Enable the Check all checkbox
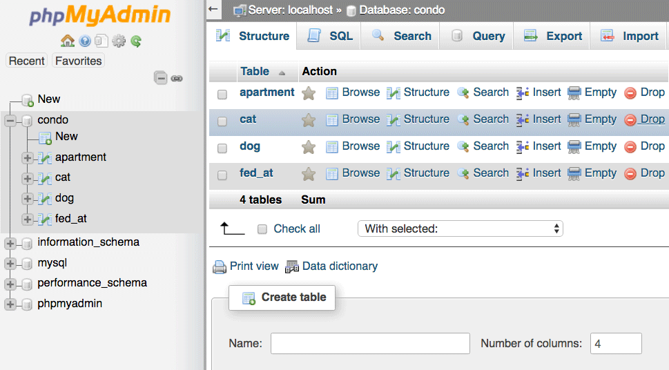 click(262, 229)
